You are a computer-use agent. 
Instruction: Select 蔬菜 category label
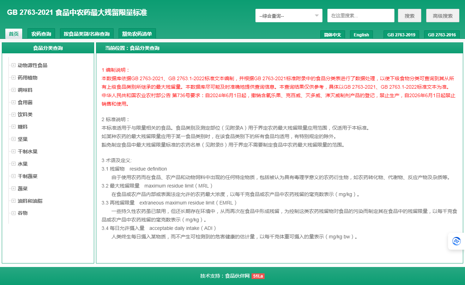click(x=23, y=189)
